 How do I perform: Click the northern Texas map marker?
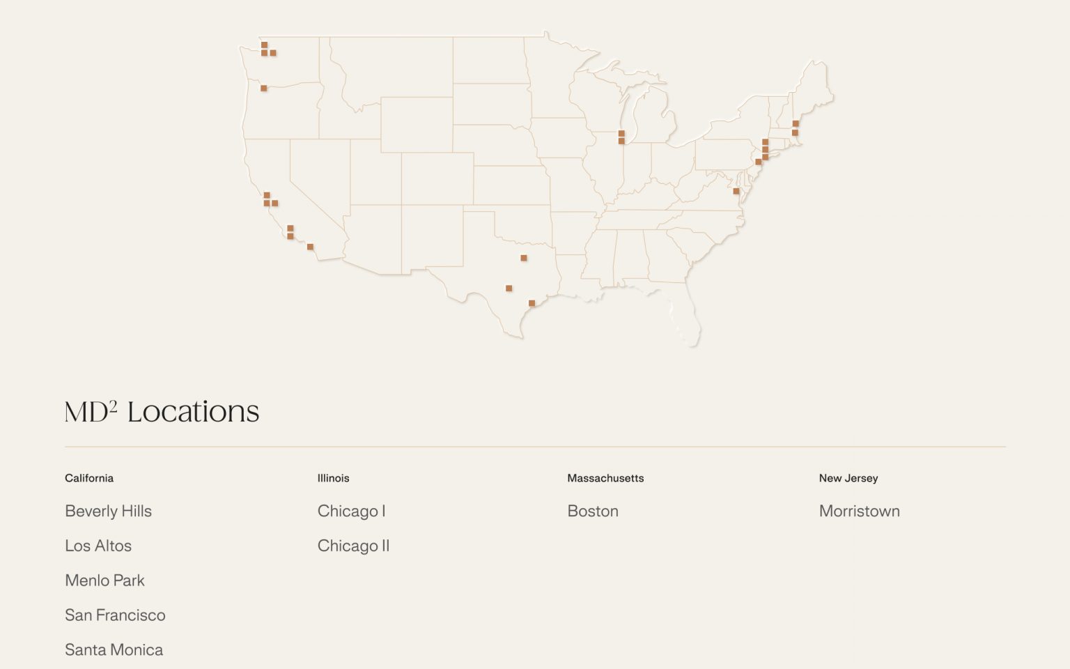pyautogui.click(x=524, y=258)
